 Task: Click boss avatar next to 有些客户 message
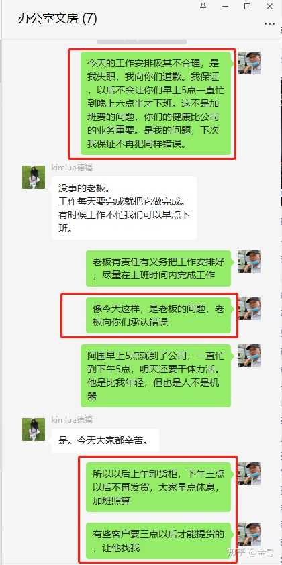249,534
